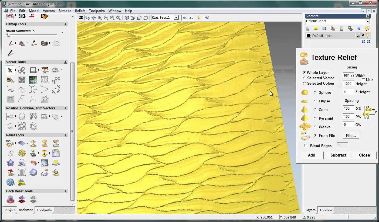The height and width of the screenshot is (222, 379).
Task: Click the lights and material bulb icon
Action: coord(199,18)
